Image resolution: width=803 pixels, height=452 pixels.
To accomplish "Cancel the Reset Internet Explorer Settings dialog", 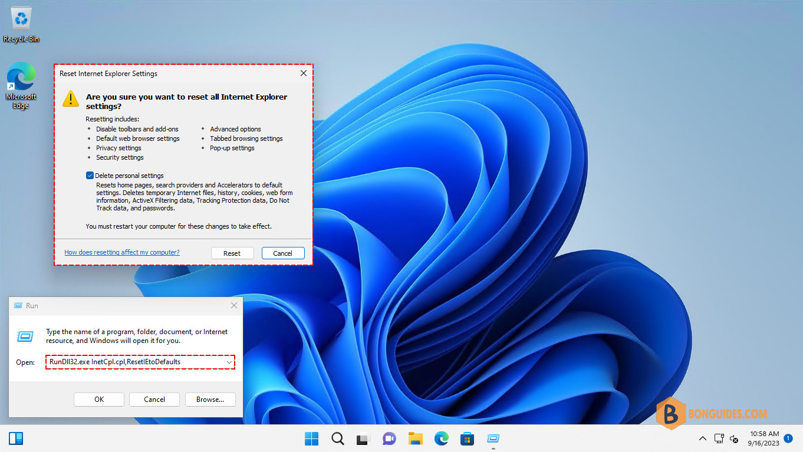I will 283,253.
